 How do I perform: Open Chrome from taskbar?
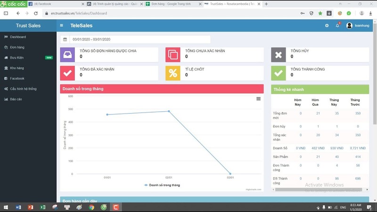tap(91, 207)
